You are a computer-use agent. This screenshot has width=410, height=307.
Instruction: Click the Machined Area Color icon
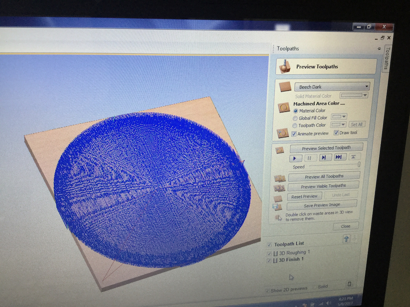click(x=284, y=108)
